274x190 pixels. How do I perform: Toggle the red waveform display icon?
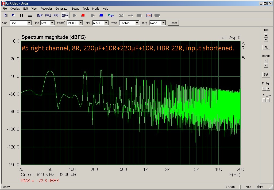[149, 16]
